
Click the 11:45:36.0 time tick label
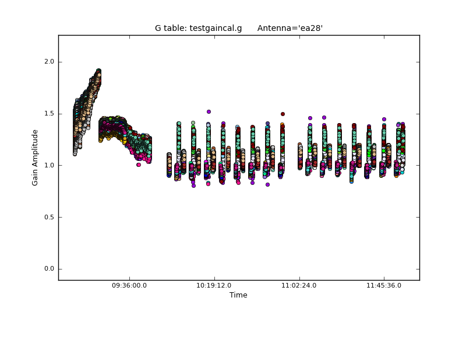click(383, 286)
